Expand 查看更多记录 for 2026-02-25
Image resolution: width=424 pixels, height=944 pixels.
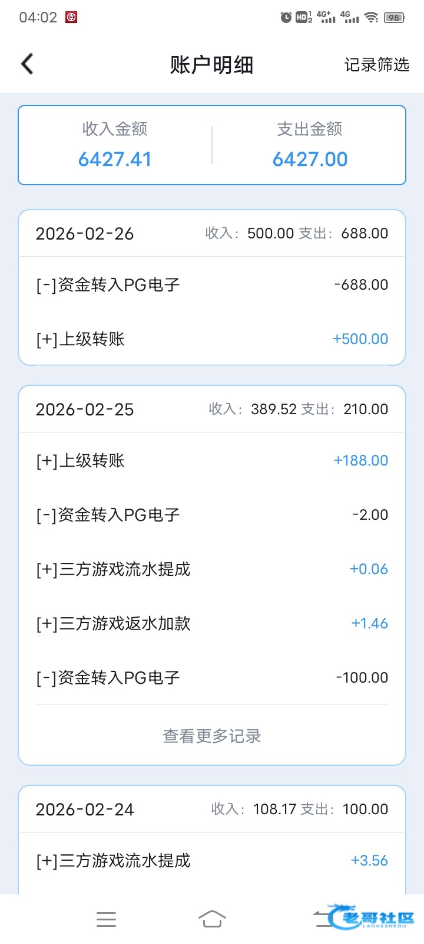click(212, 736)
